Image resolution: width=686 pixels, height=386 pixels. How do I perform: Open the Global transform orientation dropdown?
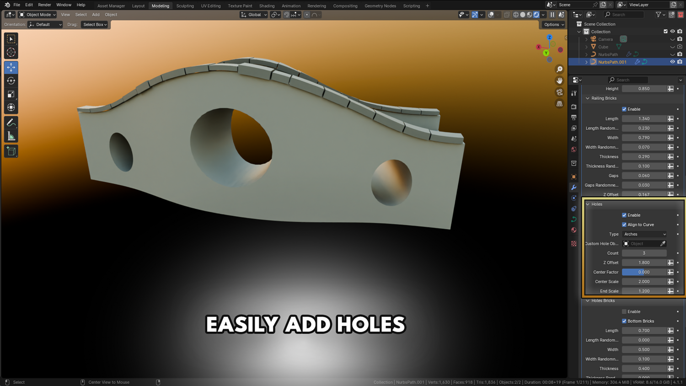[254, 15]
